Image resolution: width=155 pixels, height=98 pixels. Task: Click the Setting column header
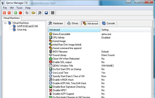126,30
